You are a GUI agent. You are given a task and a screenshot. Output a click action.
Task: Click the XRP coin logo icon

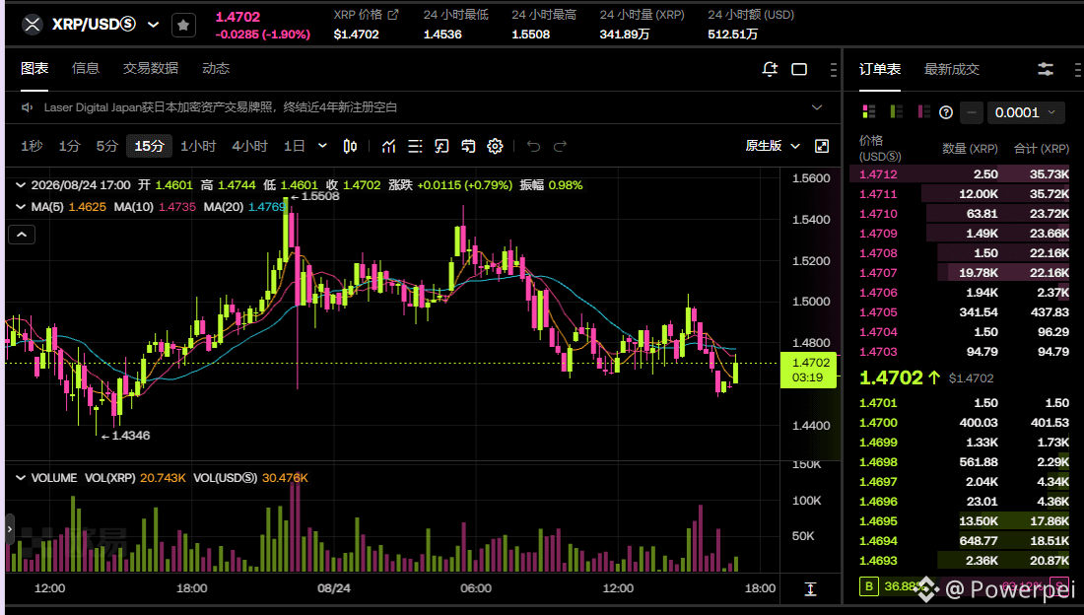[x=32, y=25]
